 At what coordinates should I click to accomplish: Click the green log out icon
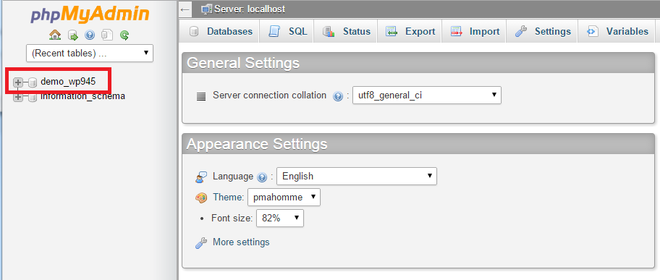[73, 35]
